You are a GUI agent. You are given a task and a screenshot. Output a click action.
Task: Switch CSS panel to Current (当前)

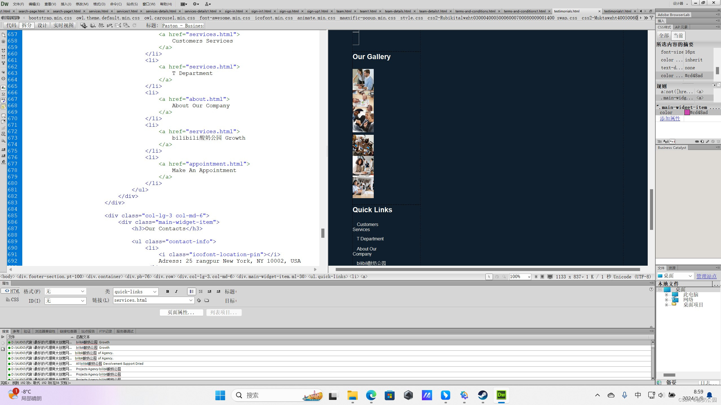click(678, 35)
